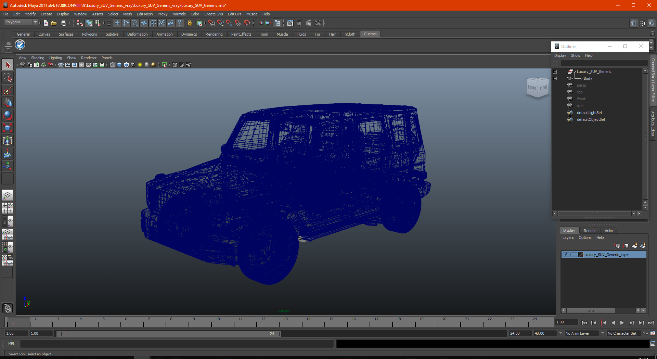Switch to single perspective view layout
Screen dimensions: 657x359
[8, 195]
